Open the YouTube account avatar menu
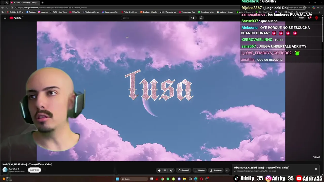This screenshot has height=182, width=324. pyautogui.click(x=316, y=18)
